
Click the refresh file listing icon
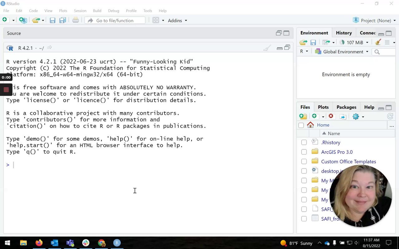(x=390, y=116)
